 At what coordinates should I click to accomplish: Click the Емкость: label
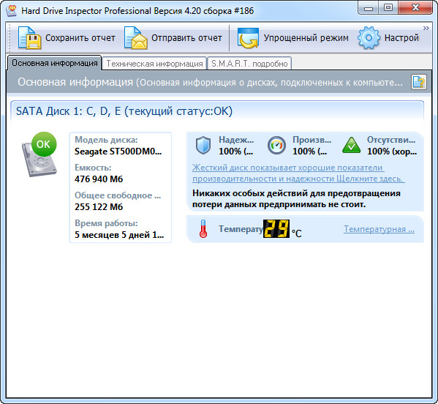pyautogui.click(x=93, y=168)
